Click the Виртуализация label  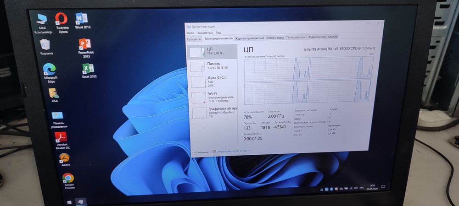[x=303, y=127]
